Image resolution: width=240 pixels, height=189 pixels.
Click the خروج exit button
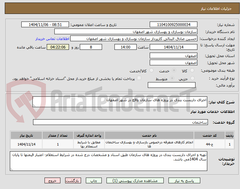point(52,181)
